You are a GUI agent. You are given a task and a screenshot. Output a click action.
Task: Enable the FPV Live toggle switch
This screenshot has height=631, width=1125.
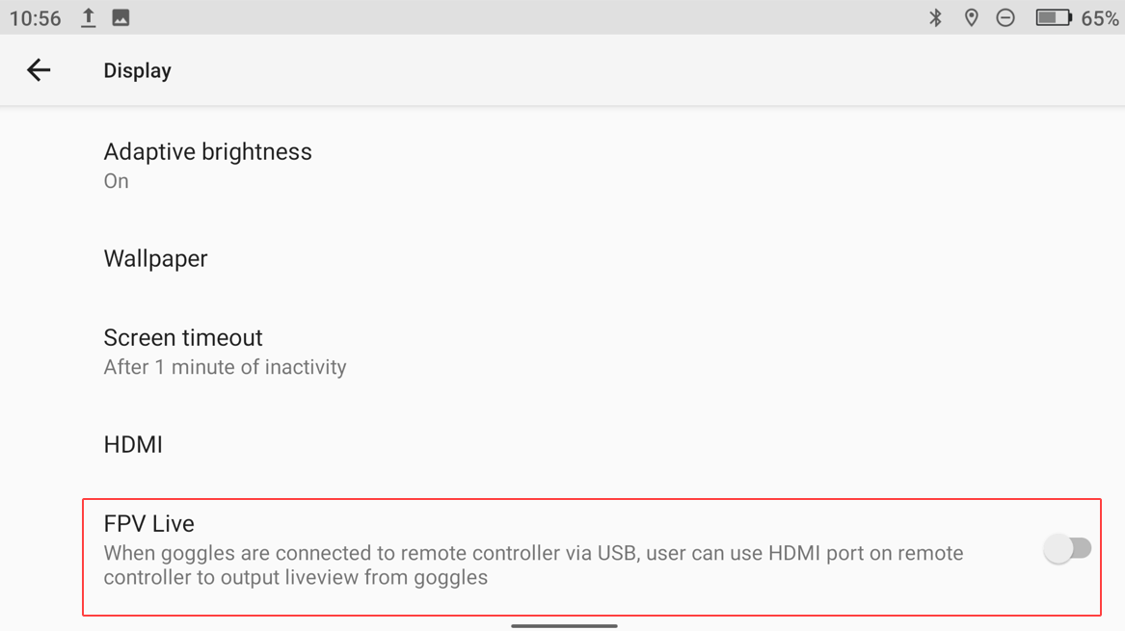(1067, 549)
